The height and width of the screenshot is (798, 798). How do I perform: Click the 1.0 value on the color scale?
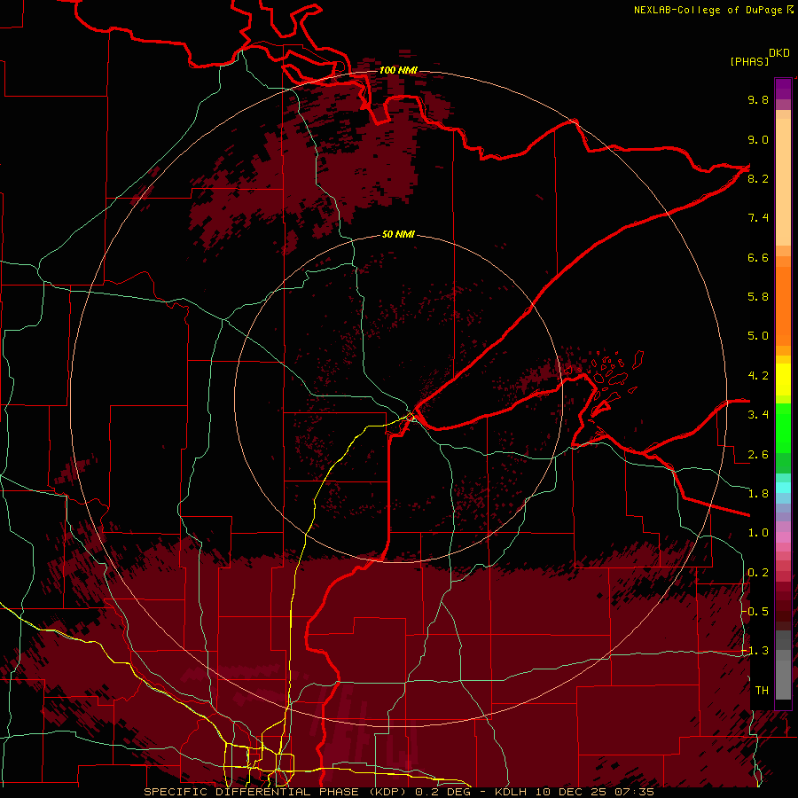coord(758,533)
